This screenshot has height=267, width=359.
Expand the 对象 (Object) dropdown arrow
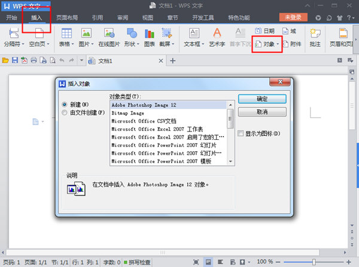[278, 45]
